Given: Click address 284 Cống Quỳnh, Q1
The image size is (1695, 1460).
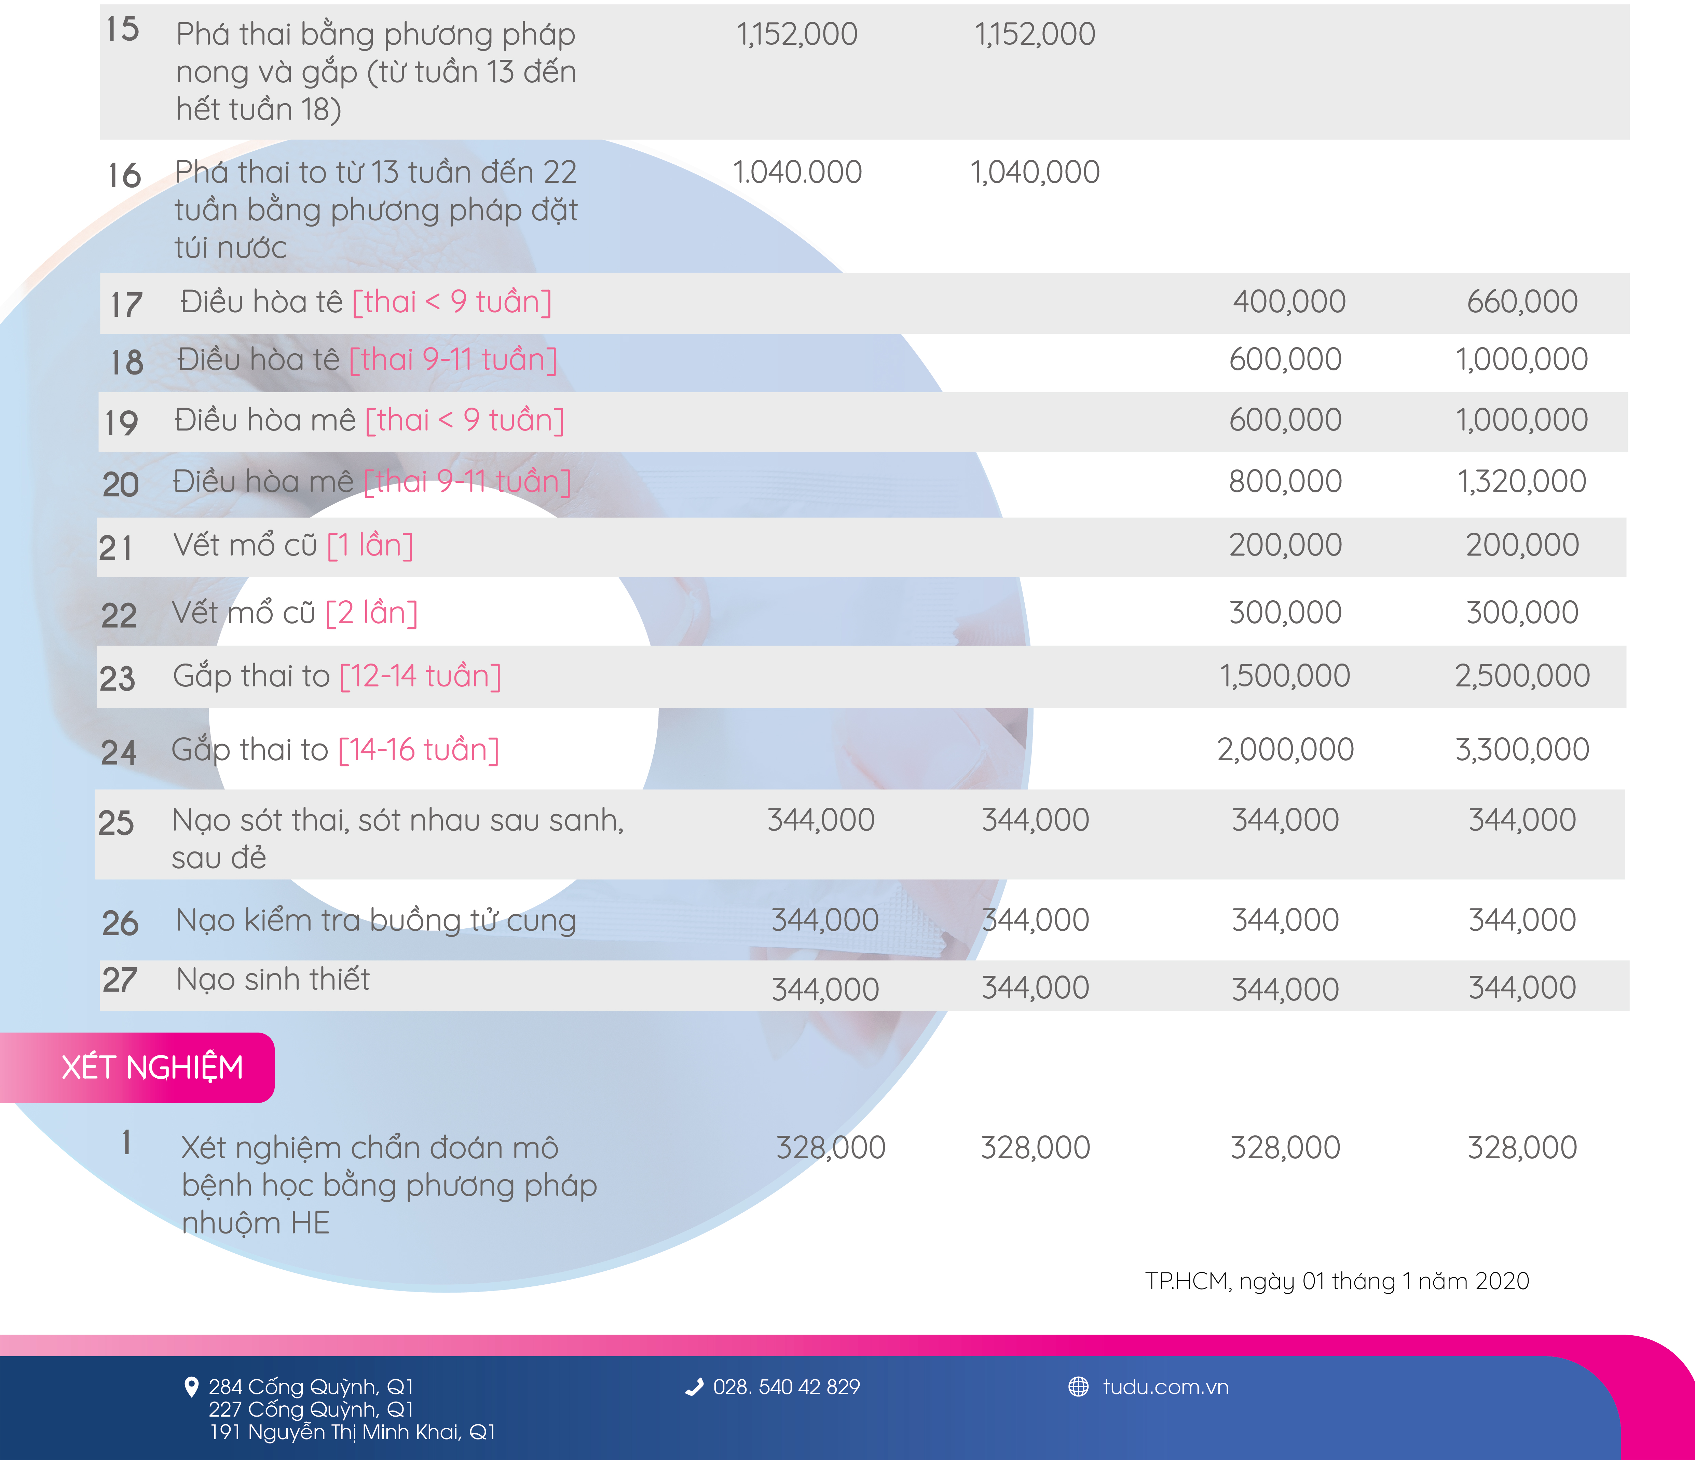Looking at the screenshot, I should coord(311,1387).
